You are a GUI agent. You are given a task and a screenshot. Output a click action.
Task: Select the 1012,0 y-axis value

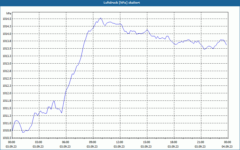(x=7, y=93)
